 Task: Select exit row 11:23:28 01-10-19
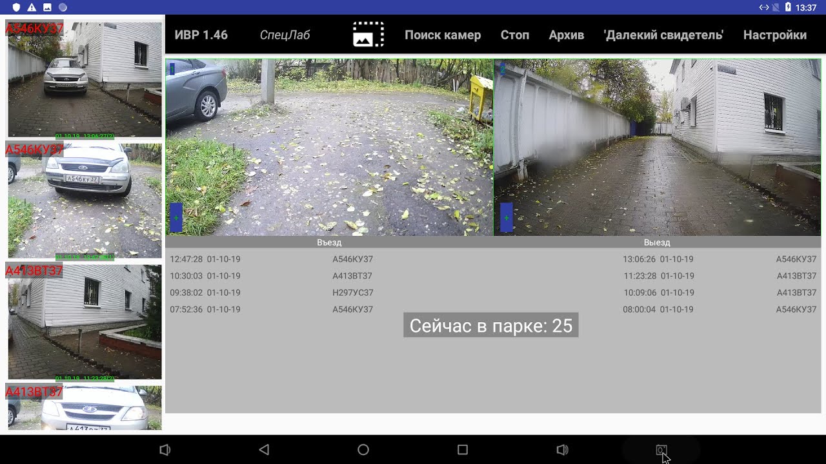(720, 276)
